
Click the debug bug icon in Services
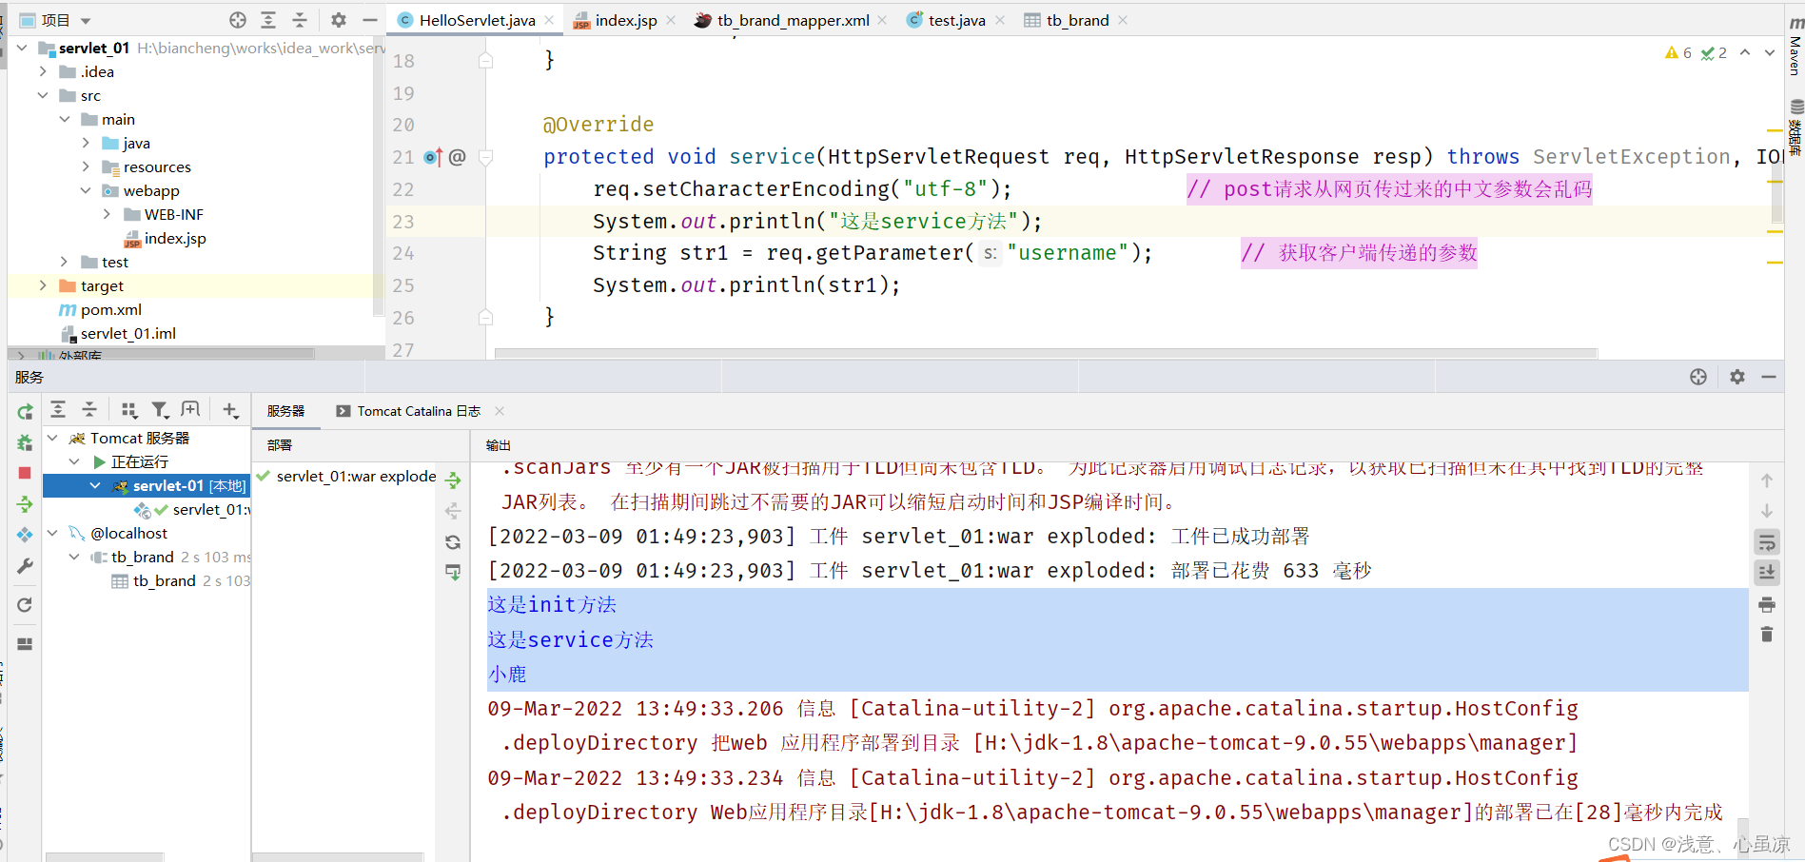25,442
